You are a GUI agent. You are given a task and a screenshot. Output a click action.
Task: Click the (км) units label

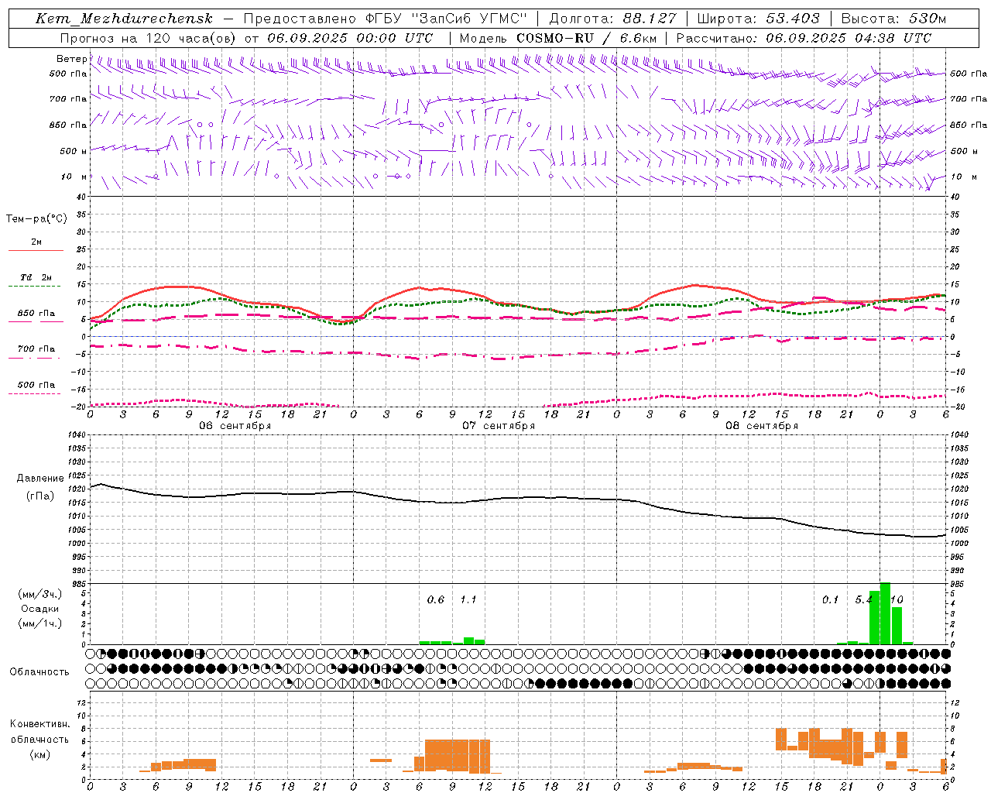tap(40, 754)
